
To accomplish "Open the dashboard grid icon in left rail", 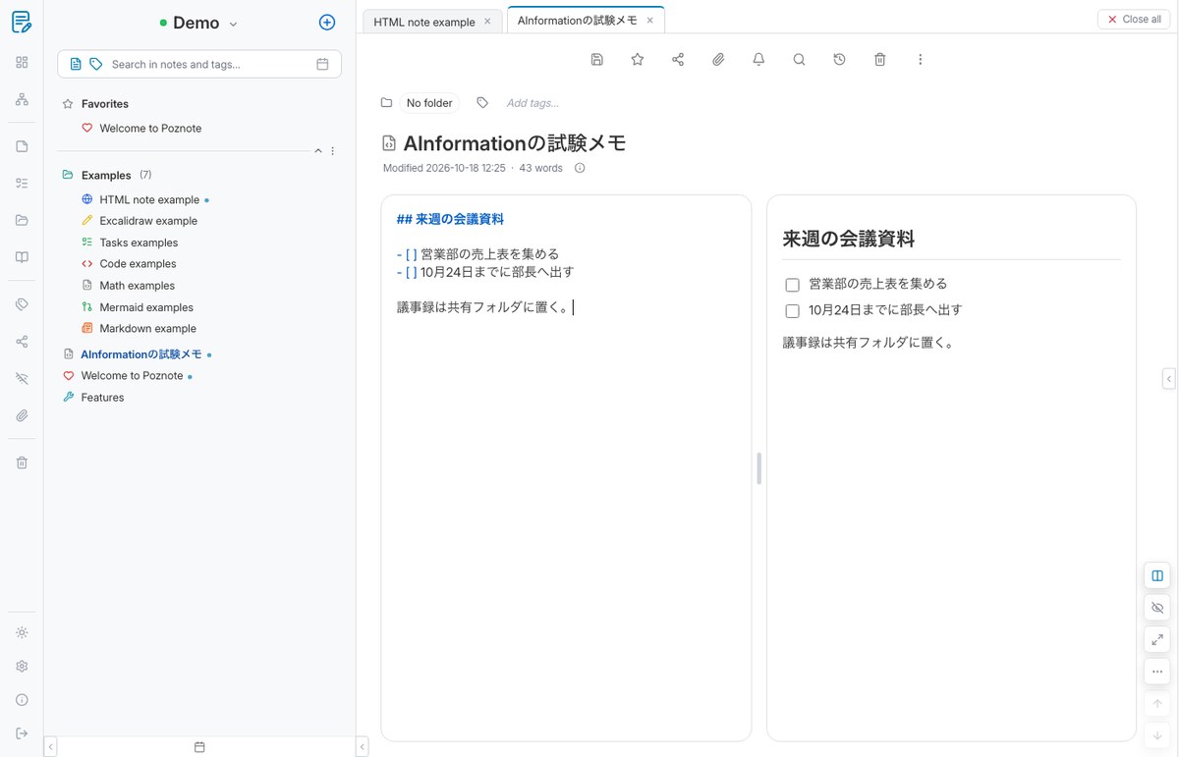I will [22, 62].
